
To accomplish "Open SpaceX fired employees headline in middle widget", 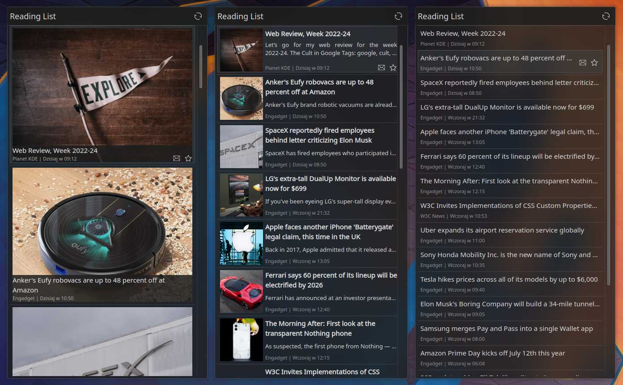I will (x=320, y=135).
